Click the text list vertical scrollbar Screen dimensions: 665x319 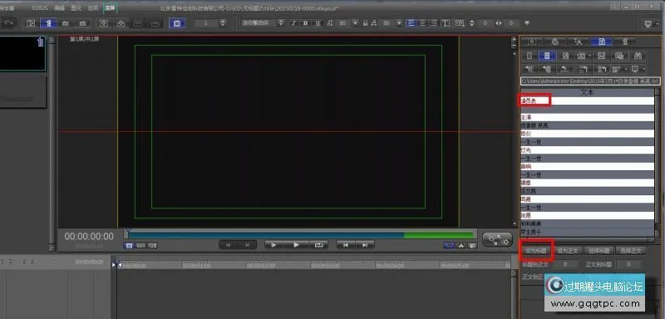[658, 163]
